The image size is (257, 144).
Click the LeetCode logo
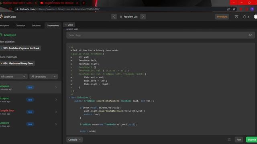click(8, 17)
